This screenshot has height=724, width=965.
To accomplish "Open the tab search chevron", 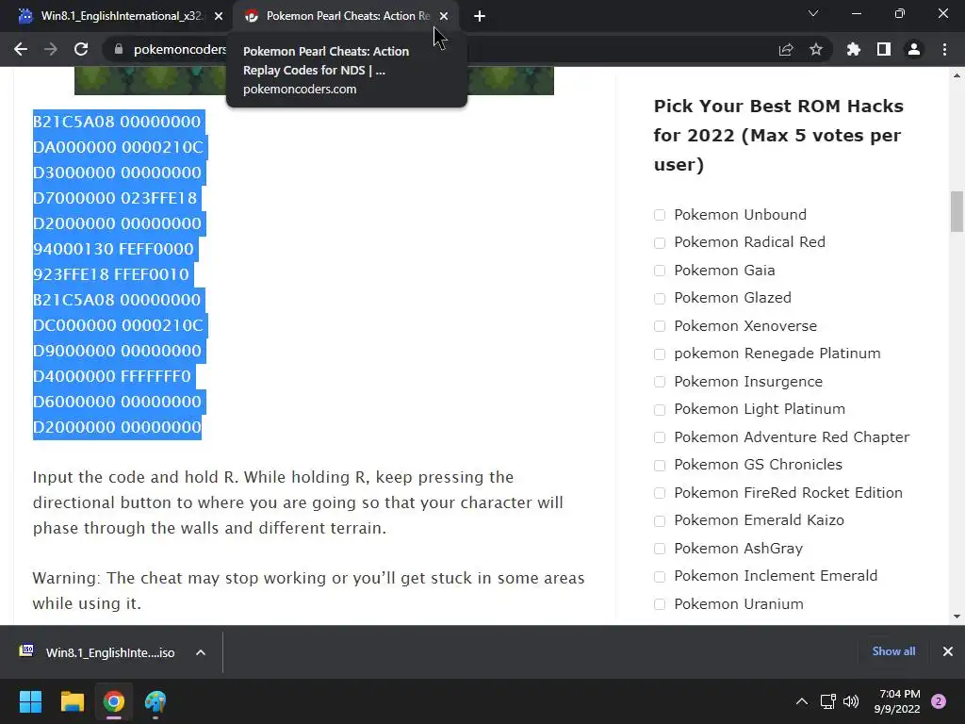I will point(813,13).
